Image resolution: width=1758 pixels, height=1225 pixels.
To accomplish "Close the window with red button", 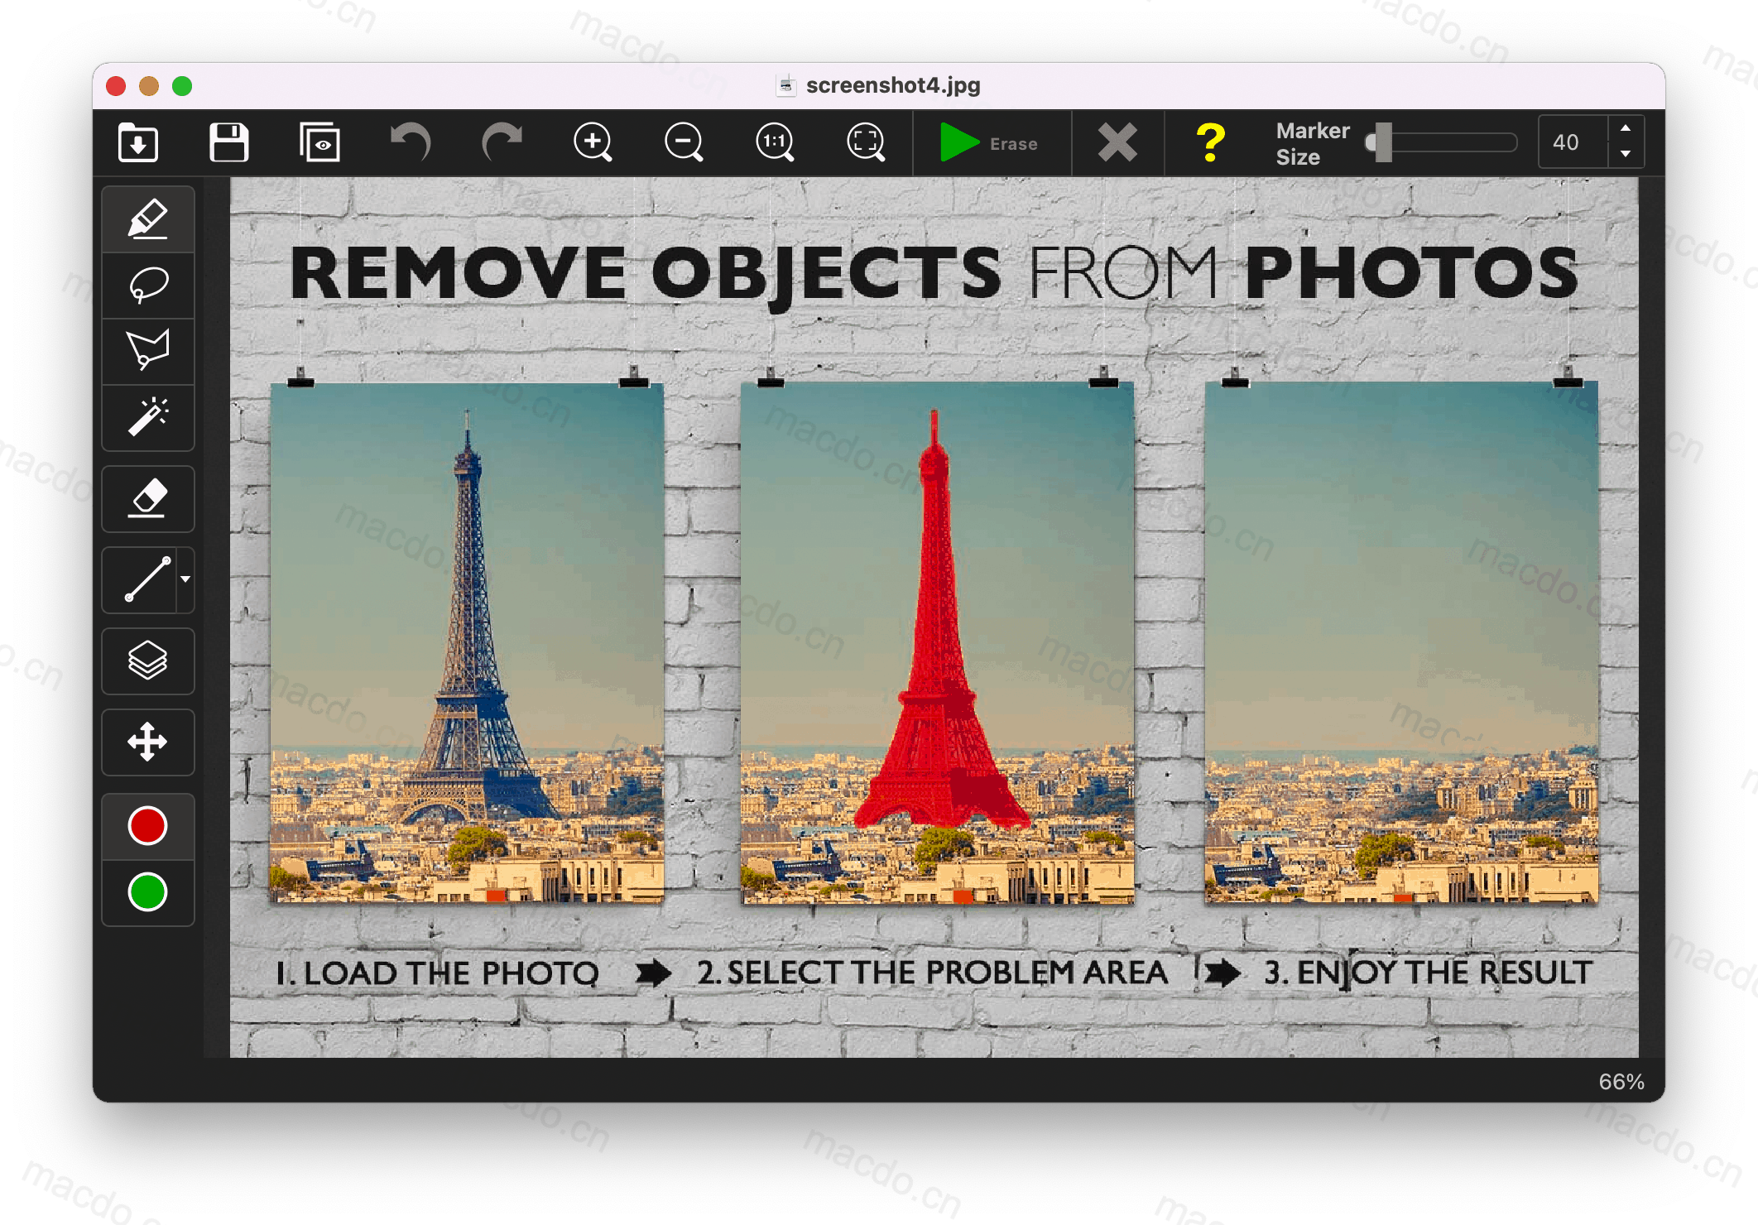I will pos(116,86).
